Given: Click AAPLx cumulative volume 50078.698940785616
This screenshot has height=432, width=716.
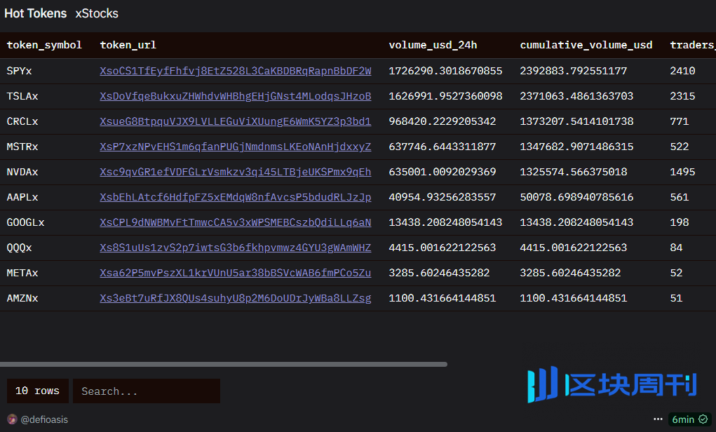Looking at the screenshot, I should click(576, 197).
